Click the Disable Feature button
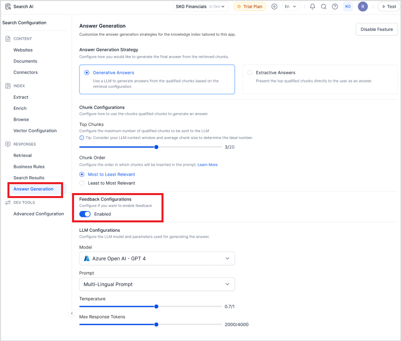This screenshot has width=401, height=341. click(x=376, y=29)
